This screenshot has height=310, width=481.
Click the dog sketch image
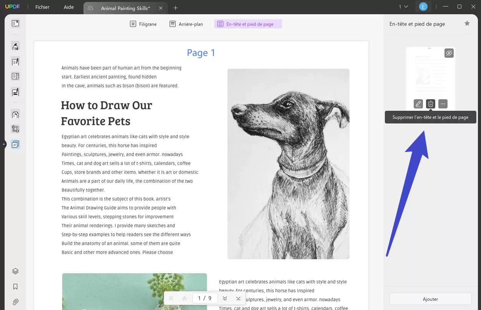pos(288,164)
